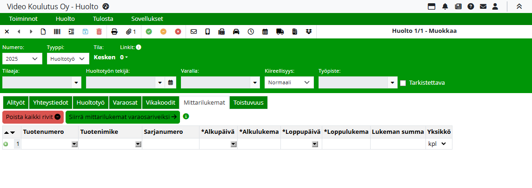Click the red trash delete icon
Screen dimensions: 532x188
(x=99, y=31)
